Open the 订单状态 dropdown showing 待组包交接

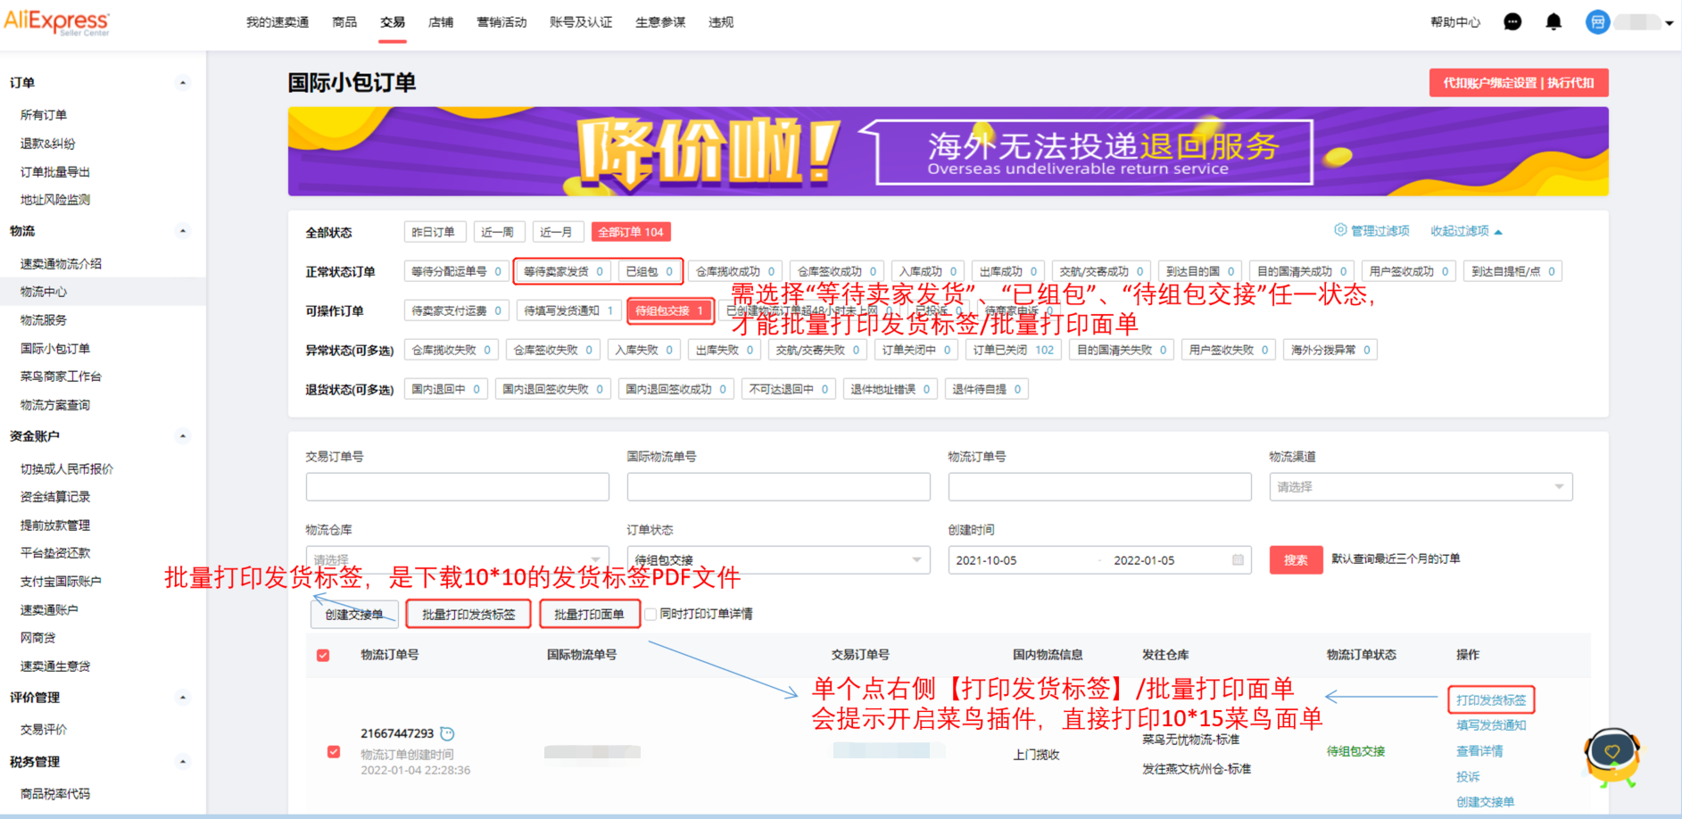click(x=778, y=559)
